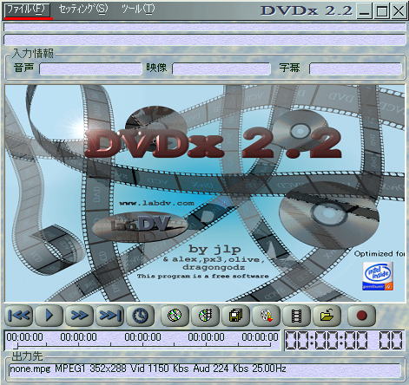Skip to end with the last-frame button
This screenshot has height=385, width=409.
coord(109,316)
